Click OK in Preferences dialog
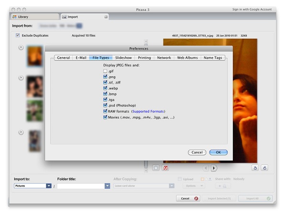 pyautogui.click(x=219, y=152)
